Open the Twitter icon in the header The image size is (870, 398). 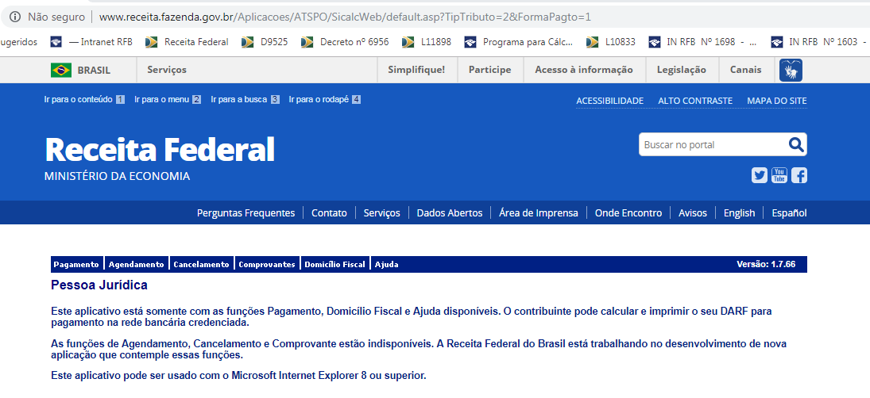coord(759,175)
